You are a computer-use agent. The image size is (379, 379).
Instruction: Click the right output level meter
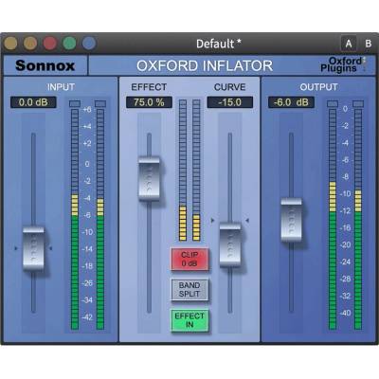point(358,220)
